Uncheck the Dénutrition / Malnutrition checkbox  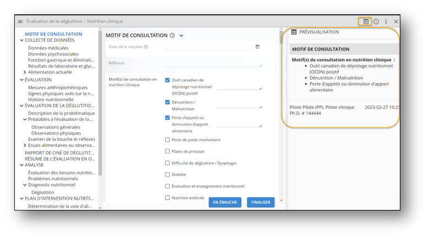tap(167, 102)
